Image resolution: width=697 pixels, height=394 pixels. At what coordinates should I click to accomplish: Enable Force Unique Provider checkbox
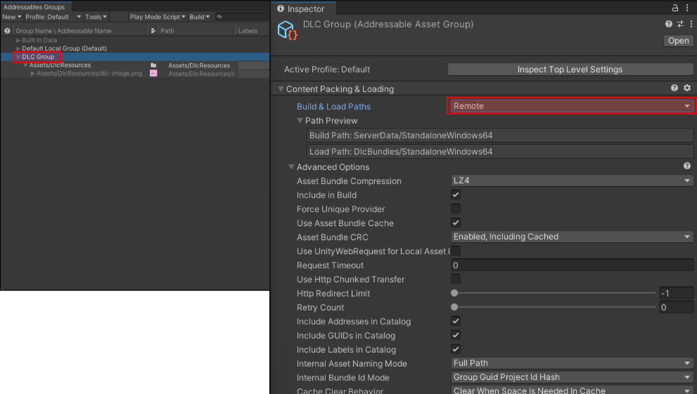pyautogui.click(x=456, y=208)
